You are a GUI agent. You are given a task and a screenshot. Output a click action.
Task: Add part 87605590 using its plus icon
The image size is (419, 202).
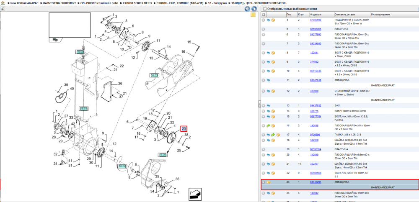(264, 20)
